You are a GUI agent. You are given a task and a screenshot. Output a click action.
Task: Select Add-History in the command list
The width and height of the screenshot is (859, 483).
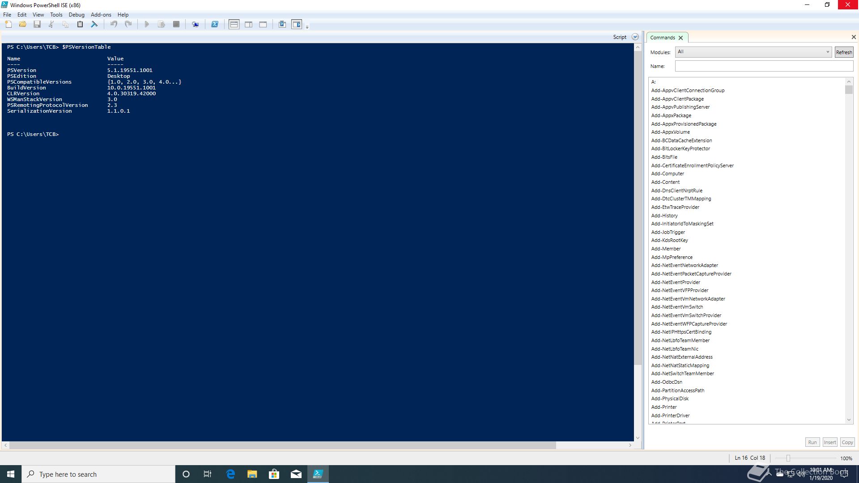tap(664, 216)
